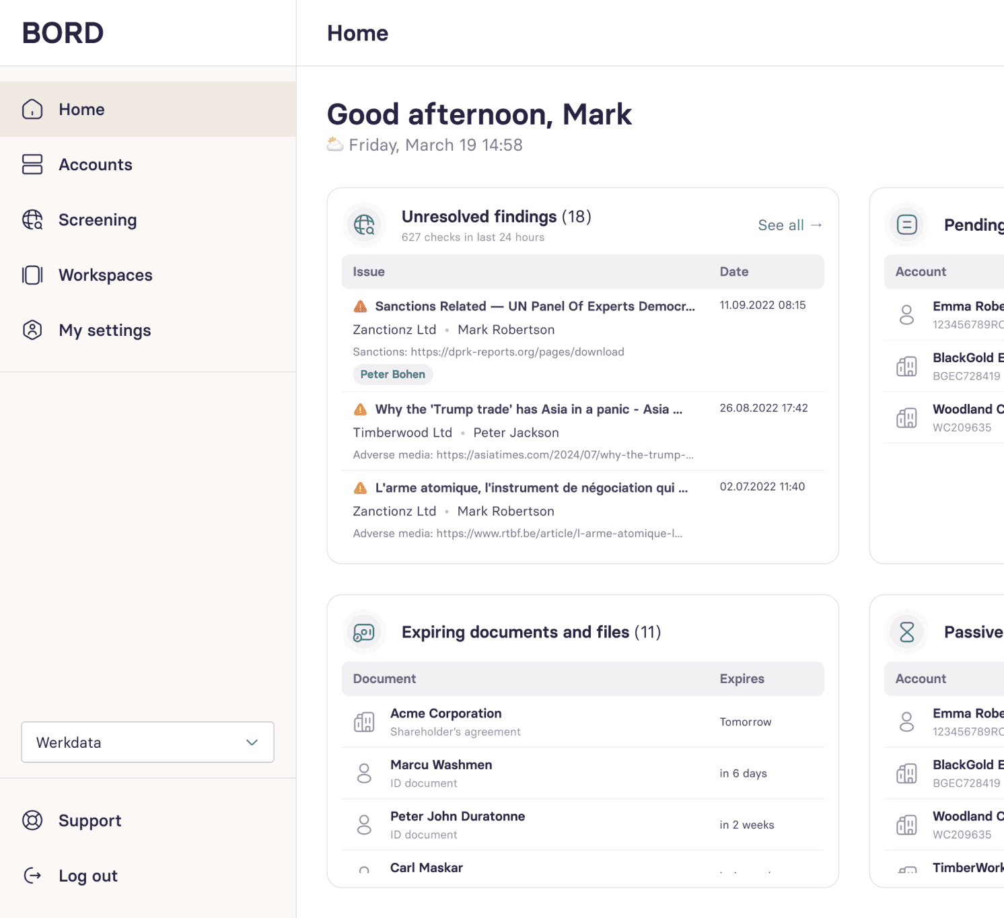Click Timberwood Ltd company name

point(402,433)
